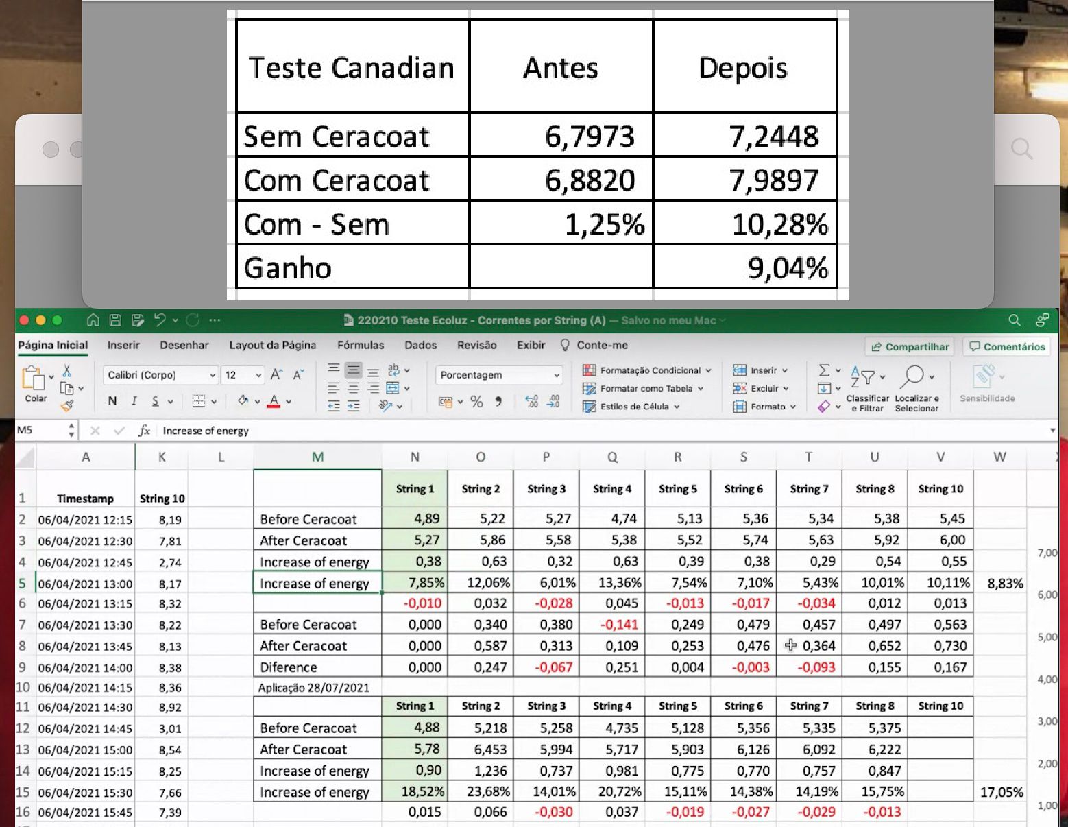The height and width of the screenshot is (827, 1068).
Task: Click the Undo arrow icon
Action: (x=160, y=320)
